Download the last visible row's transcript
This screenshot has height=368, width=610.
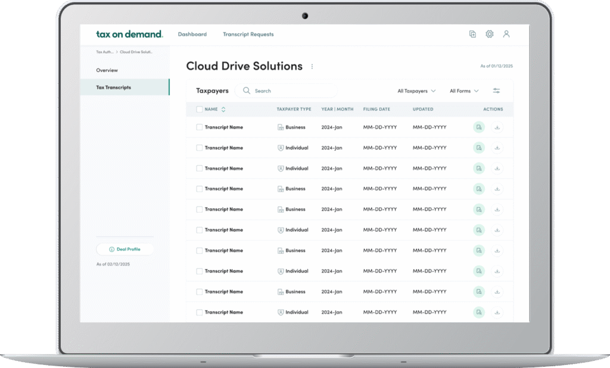point(497,312)
